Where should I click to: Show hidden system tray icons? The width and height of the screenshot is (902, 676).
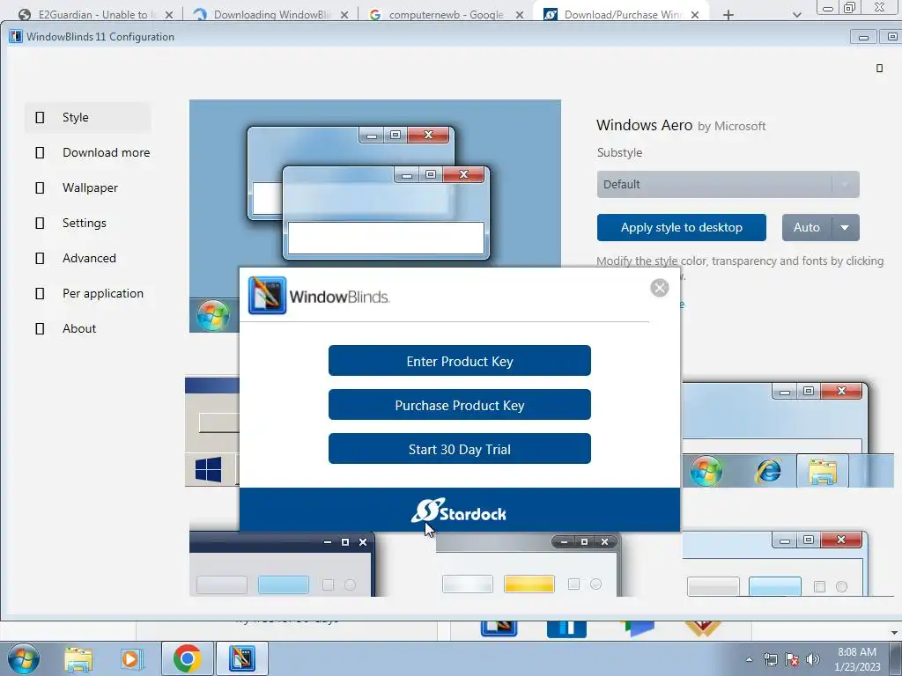pyautogui.click(x=749, y=660)
